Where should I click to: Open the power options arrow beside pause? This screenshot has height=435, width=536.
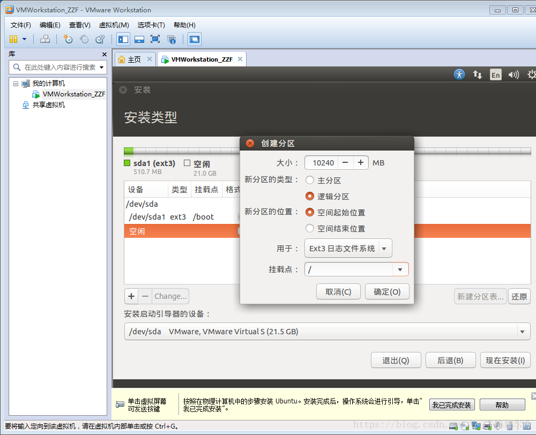(x=24, y=39)
